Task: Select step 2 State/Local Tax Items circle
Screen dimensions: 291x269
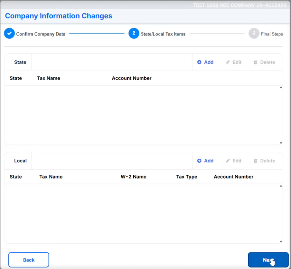Action: 134,33
